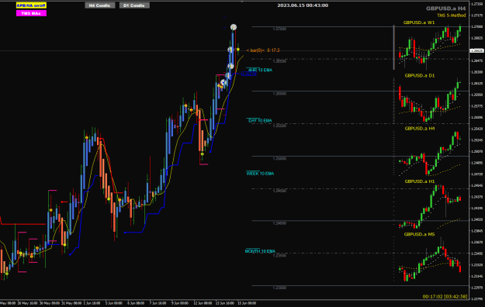Image resolution: width=485 pixels, height=307 pixels.
Task: Click the D1 Candle button
Action: pos(134,5)
